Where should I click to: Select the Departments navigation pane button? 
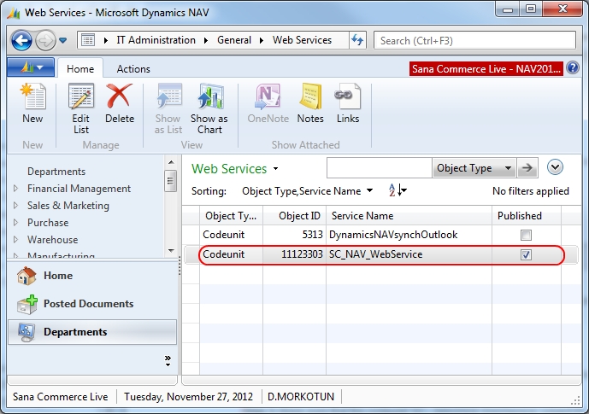click(x=92, y=332)
